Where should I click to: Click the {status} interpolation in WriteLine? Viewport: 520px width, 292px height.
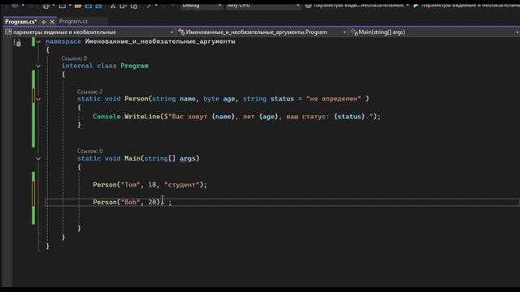[349, 117]
